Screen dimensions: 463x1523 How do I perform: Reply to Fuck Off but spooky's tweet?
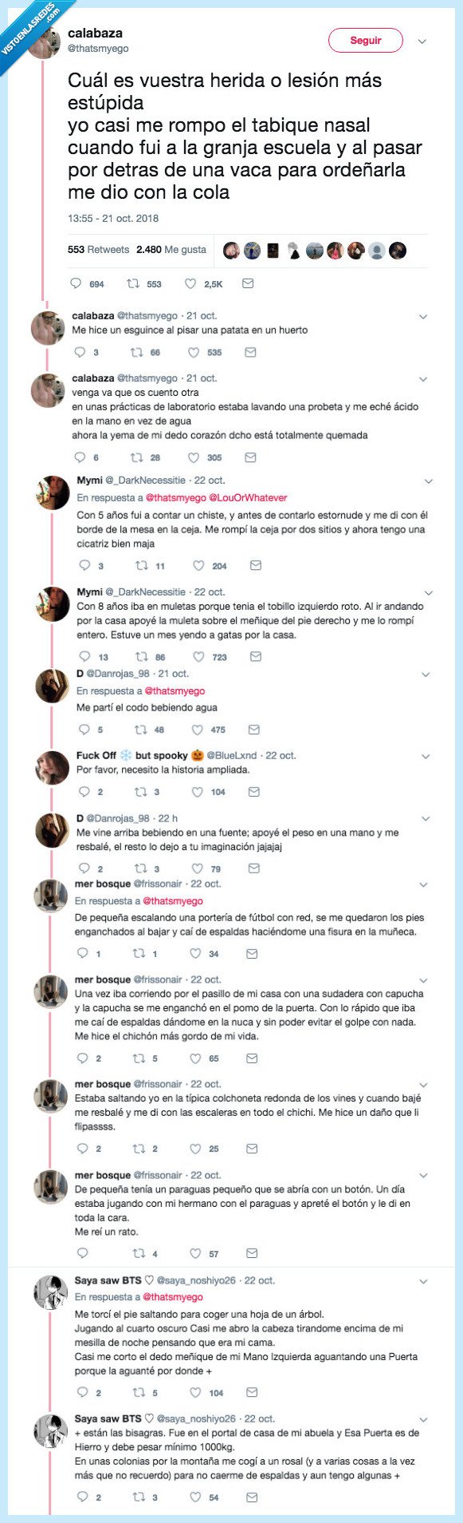[x=82, y=792]
